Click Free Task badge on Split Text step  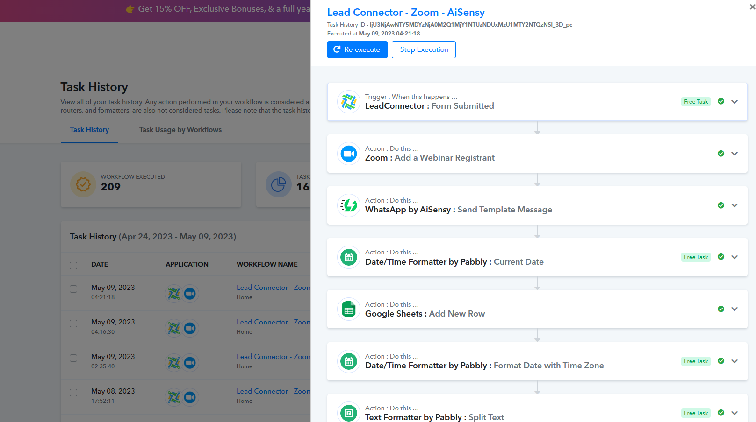click(696, 413)
